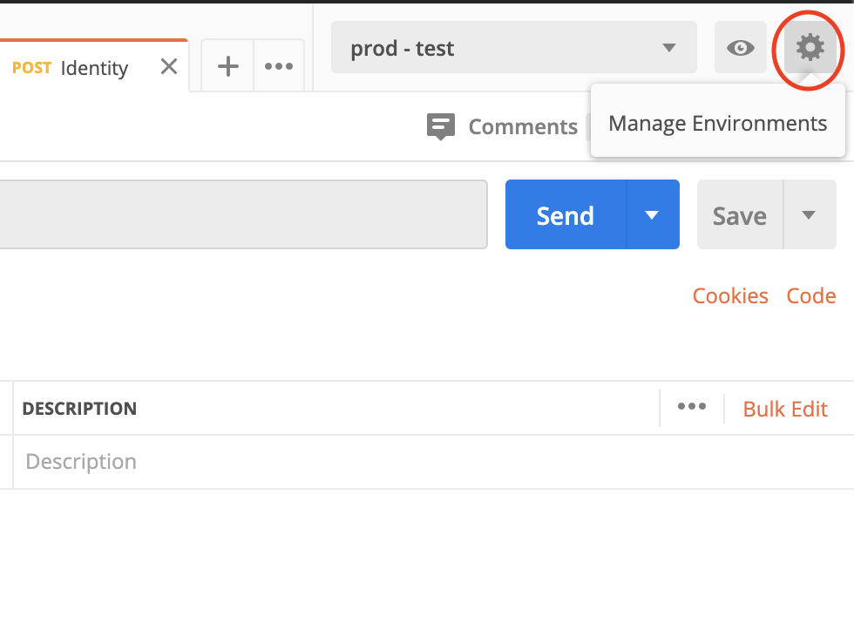Open the tab options three-dots menu
Screen dimensions: 854x617
[279, 66]
